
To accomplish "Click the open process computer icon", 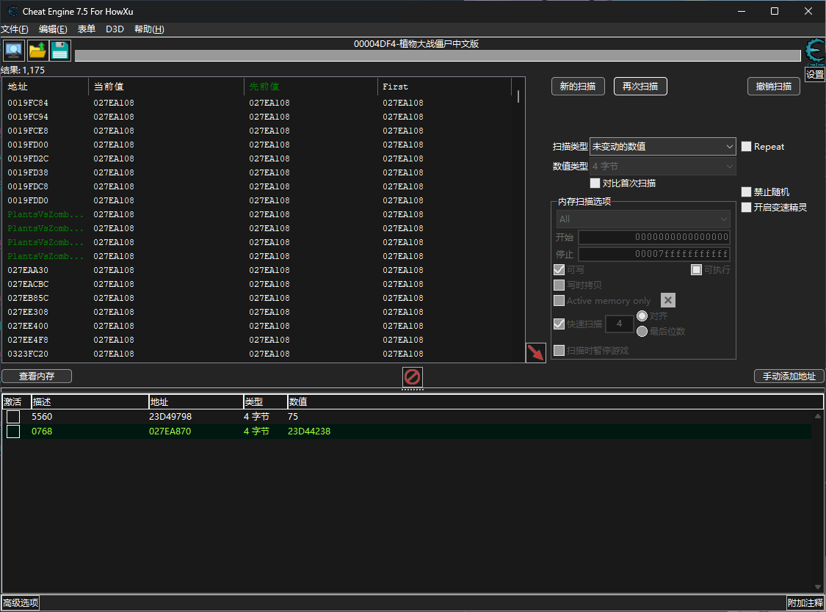I will coord(13,51).
